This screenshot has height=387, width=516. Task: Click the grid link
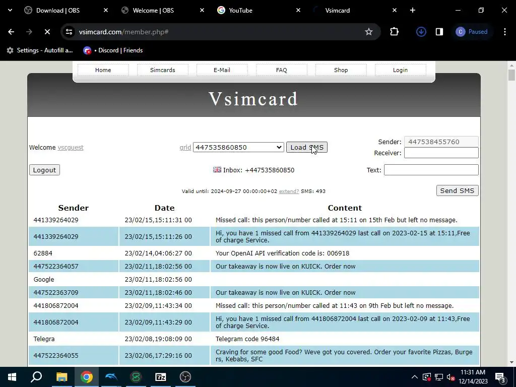(x=185, y=148)
